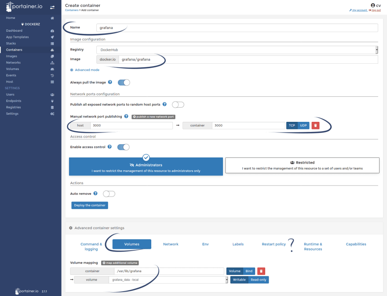The width and height of the screenshot is (387, 296).
Task: Click the Dashboard gauge icon
Action: point(52,31)
